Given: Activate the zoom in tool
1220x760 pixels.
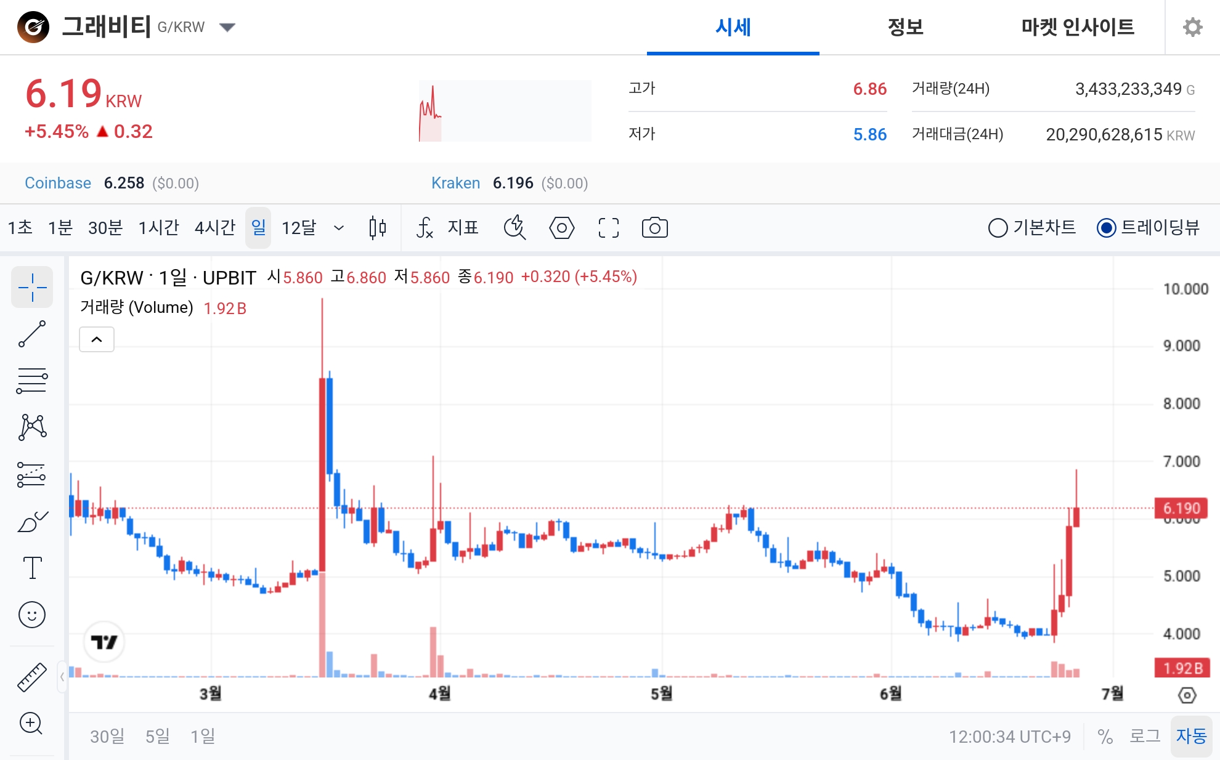Looking at the screenshot, I should [32, 723].
